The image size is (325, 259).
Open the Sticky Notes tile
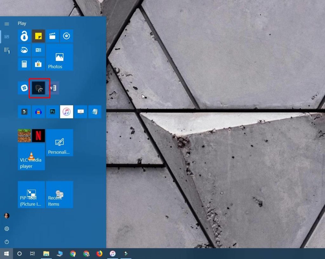click(x=38, y=36)
